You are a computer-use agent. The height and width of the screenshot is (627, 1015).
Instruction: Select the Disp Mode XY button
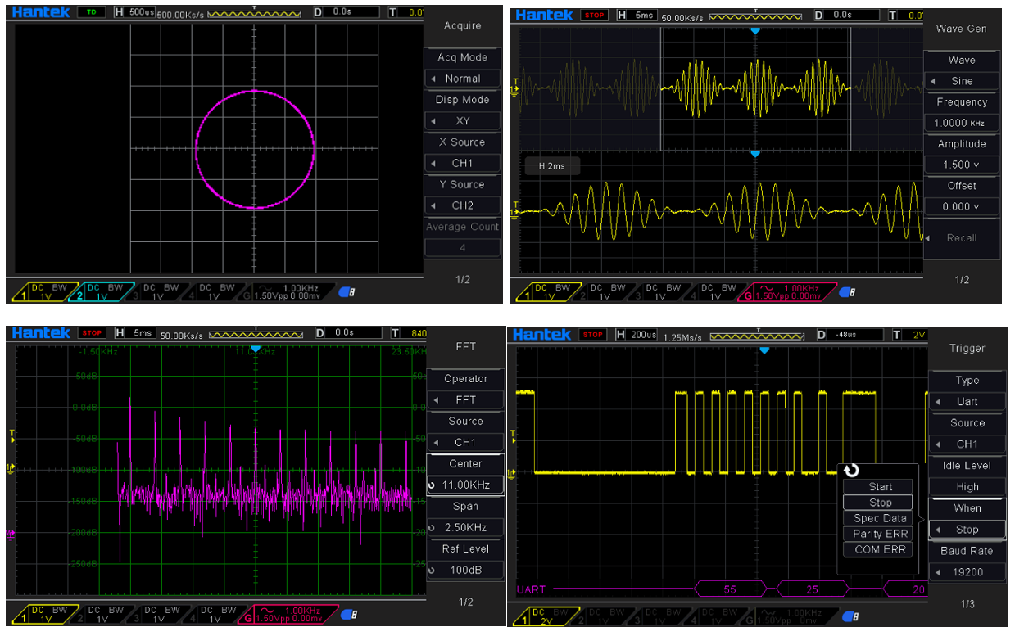pyautogui.click(x=462, y=121)
